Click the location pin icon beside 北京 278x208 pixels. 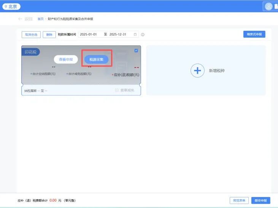(x=5, y=6)
